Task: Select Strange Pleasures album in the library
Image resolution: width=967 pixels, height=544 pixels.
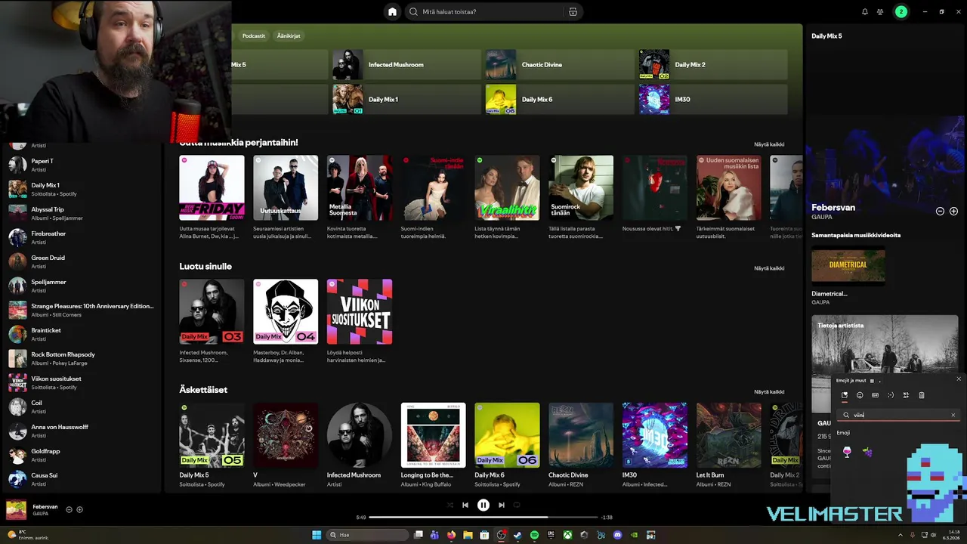Action: pyautogui.click(x=83, y=310)
